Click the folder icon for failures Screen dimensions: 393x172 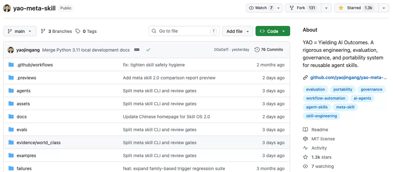point(11,168)
